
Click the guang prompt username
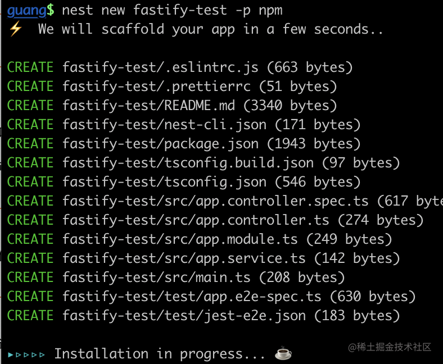tap(27, 11)
